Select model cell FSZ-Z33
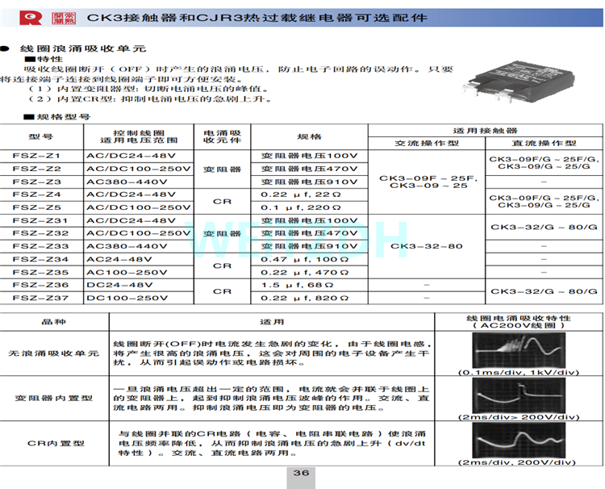Screen dimensions: 605x489 coord(40,246)
